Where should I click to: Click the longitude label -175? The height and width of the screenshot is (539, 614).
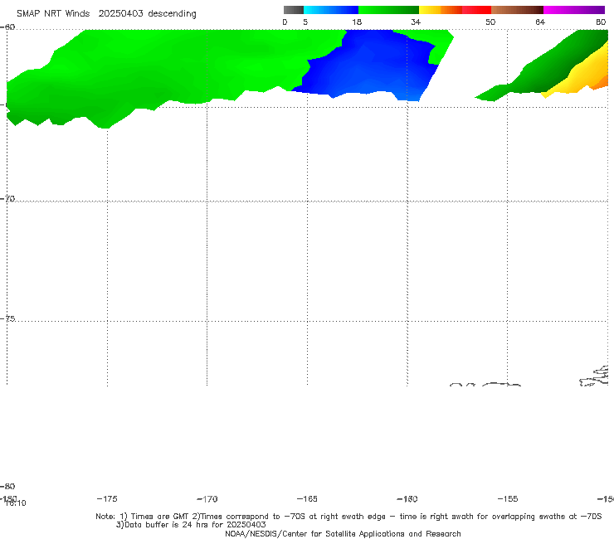[107, 498]
